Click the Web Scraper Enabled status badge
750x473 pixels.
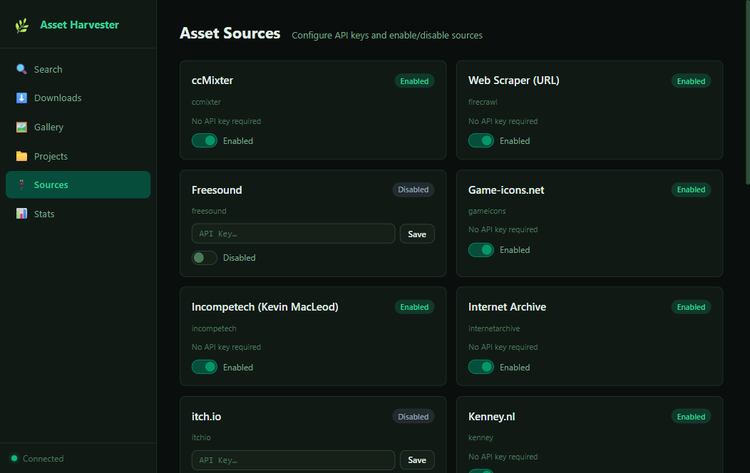[x=691, y=81]
